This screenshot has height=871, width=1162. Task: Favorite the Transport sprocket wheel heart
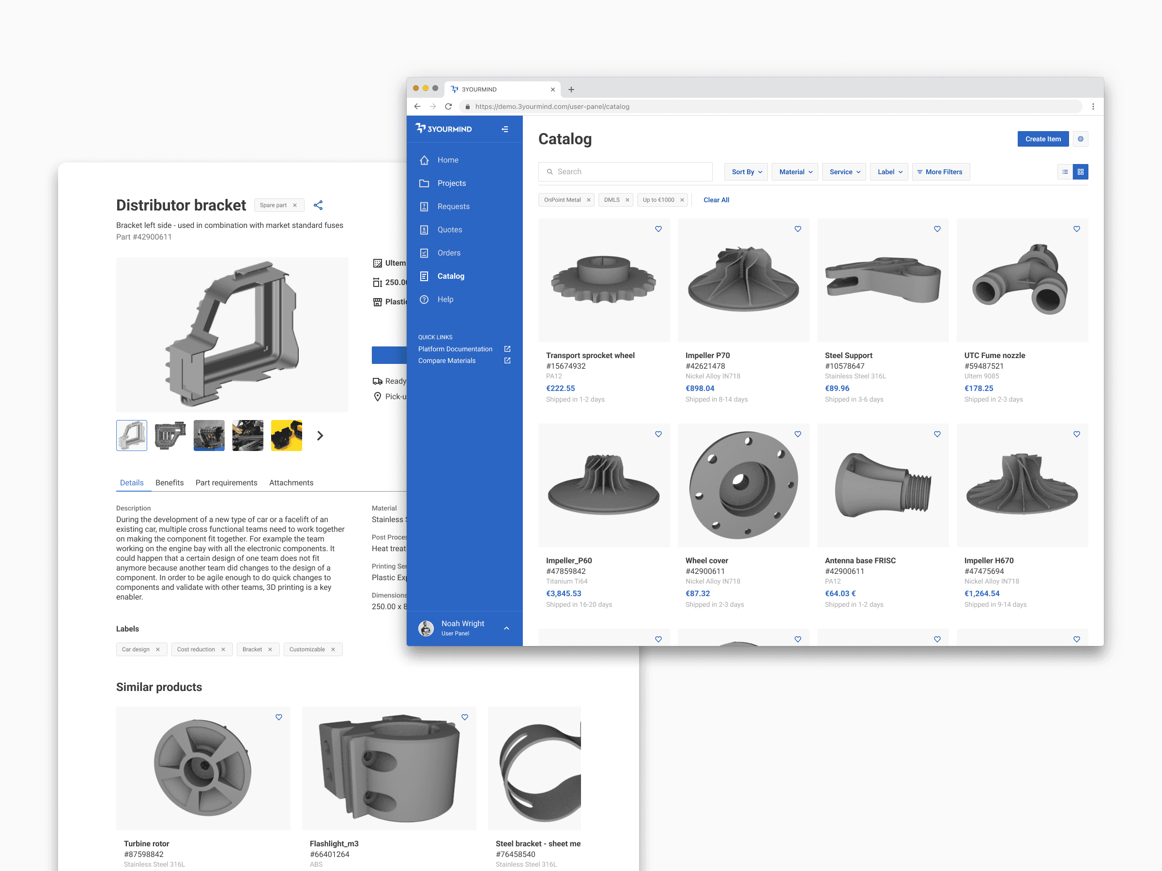(x=658, y=229)
